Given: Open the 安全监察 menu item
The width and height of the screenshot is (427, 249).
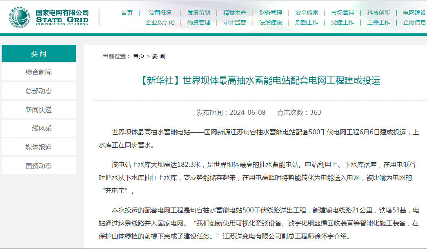Looking at the screenshot, I should [x=307, y=13].
